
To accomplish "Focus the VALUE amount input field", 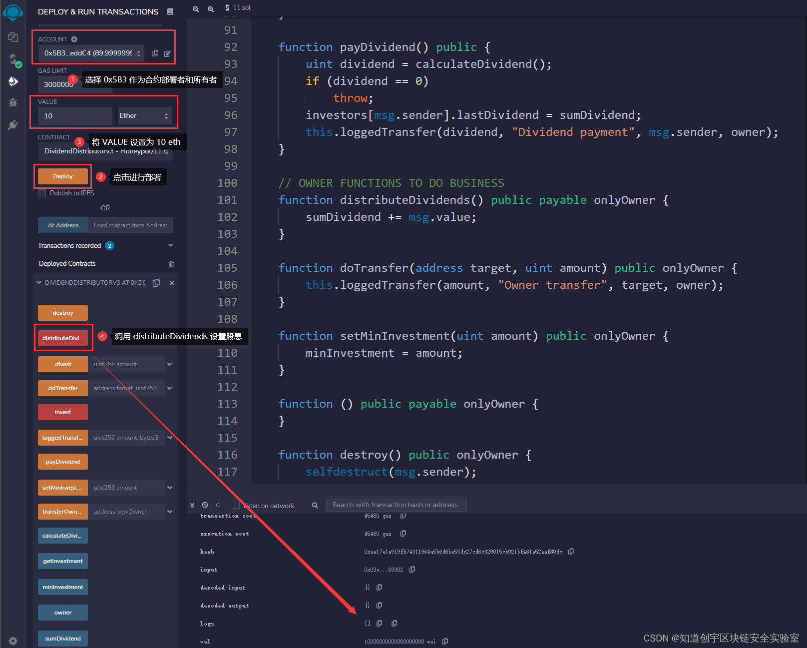I will tap(75, 116).
